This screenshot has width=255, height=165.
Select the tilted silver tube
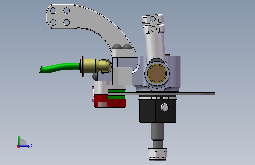[155, 46]
